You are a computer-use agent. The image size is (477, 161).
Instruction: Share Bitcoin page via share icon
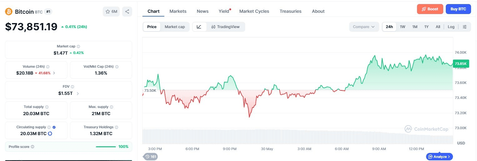(127, 12)
